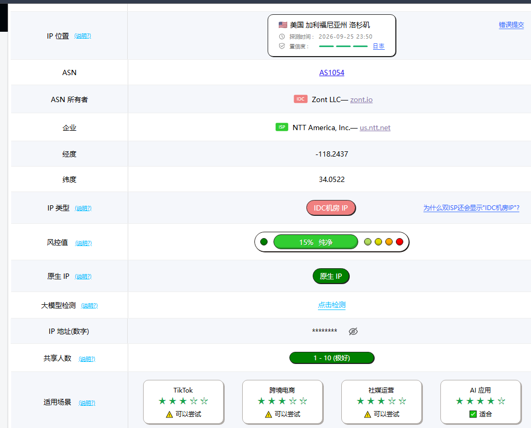Click the dark green dot in the risk meter
This screenshot has width=531, height=428.
pyautogui.click(x=264, y=242)
